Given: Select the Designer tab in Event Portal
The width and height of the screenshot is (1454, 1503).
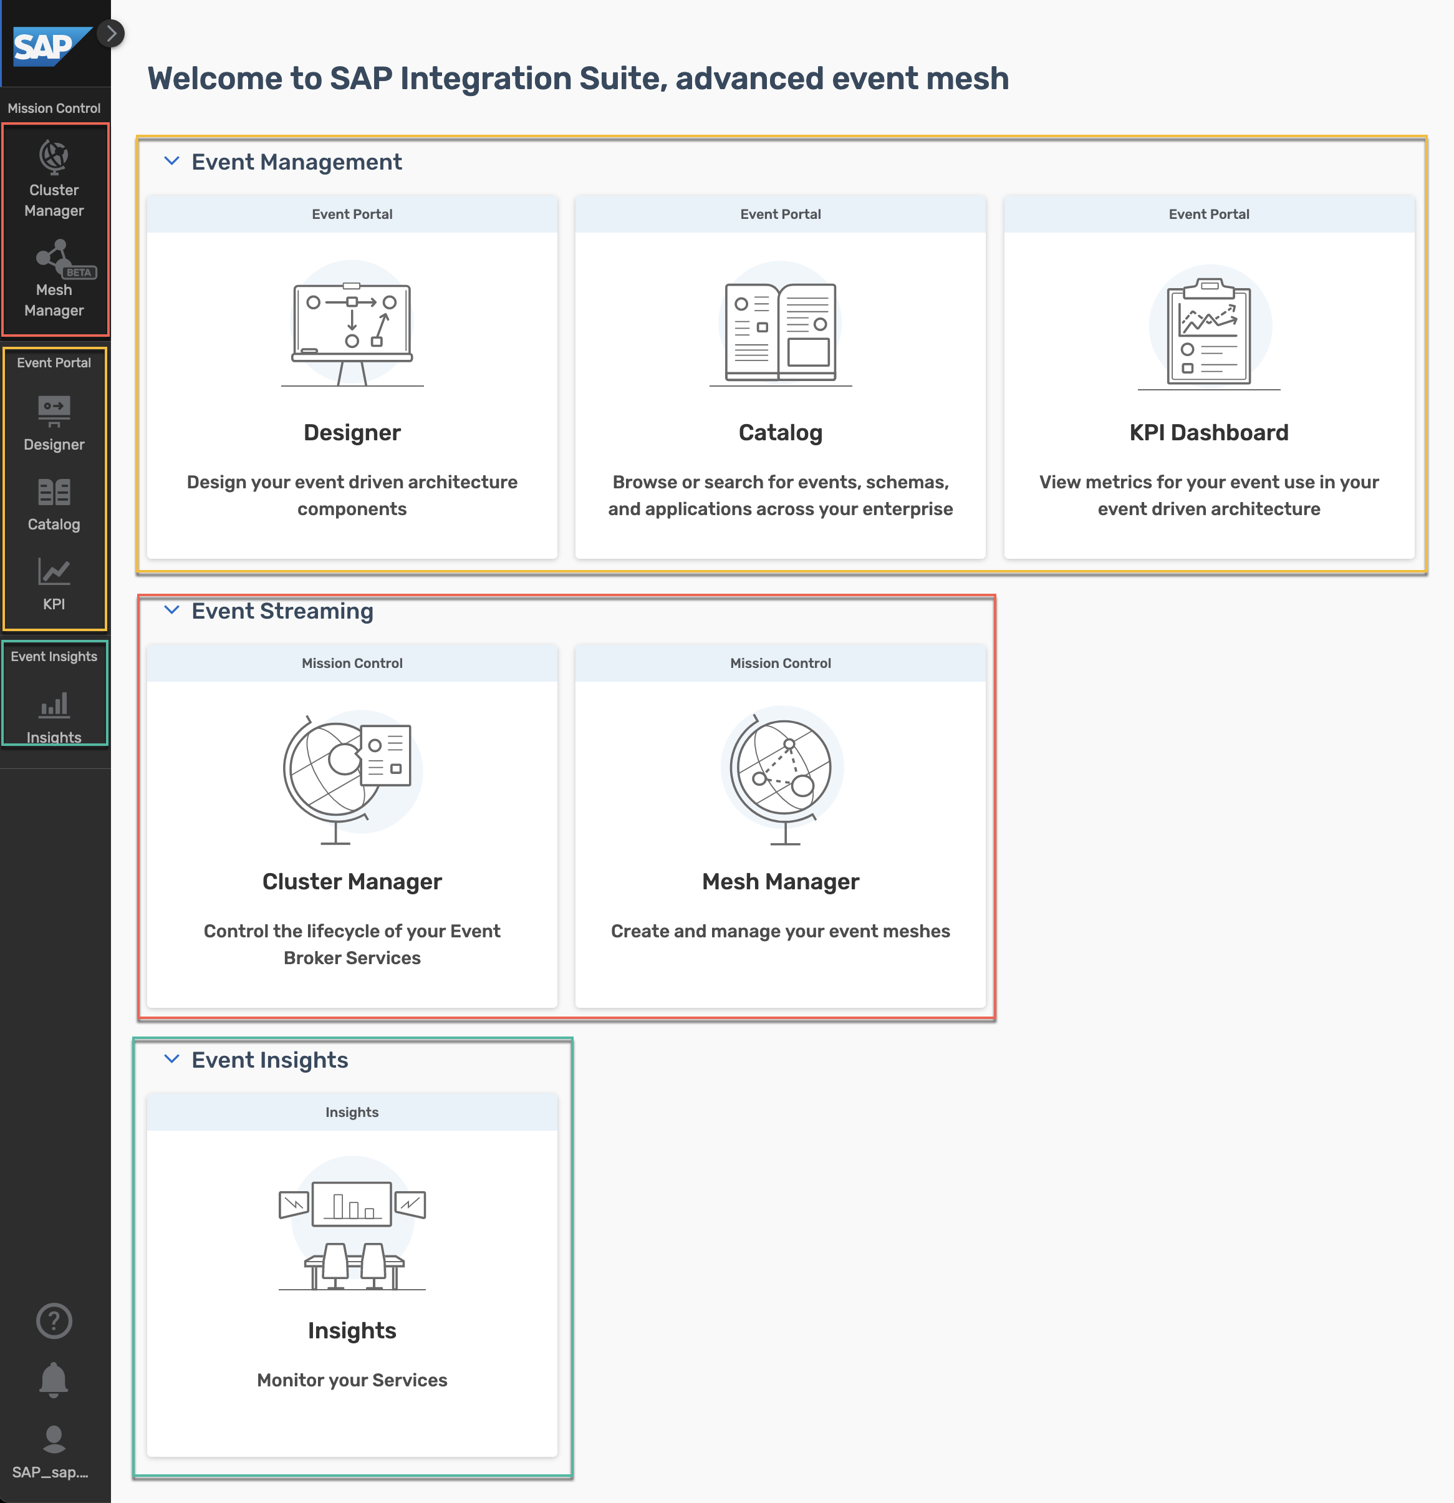Looking at the screenshot, I should (x=54, y=424).
